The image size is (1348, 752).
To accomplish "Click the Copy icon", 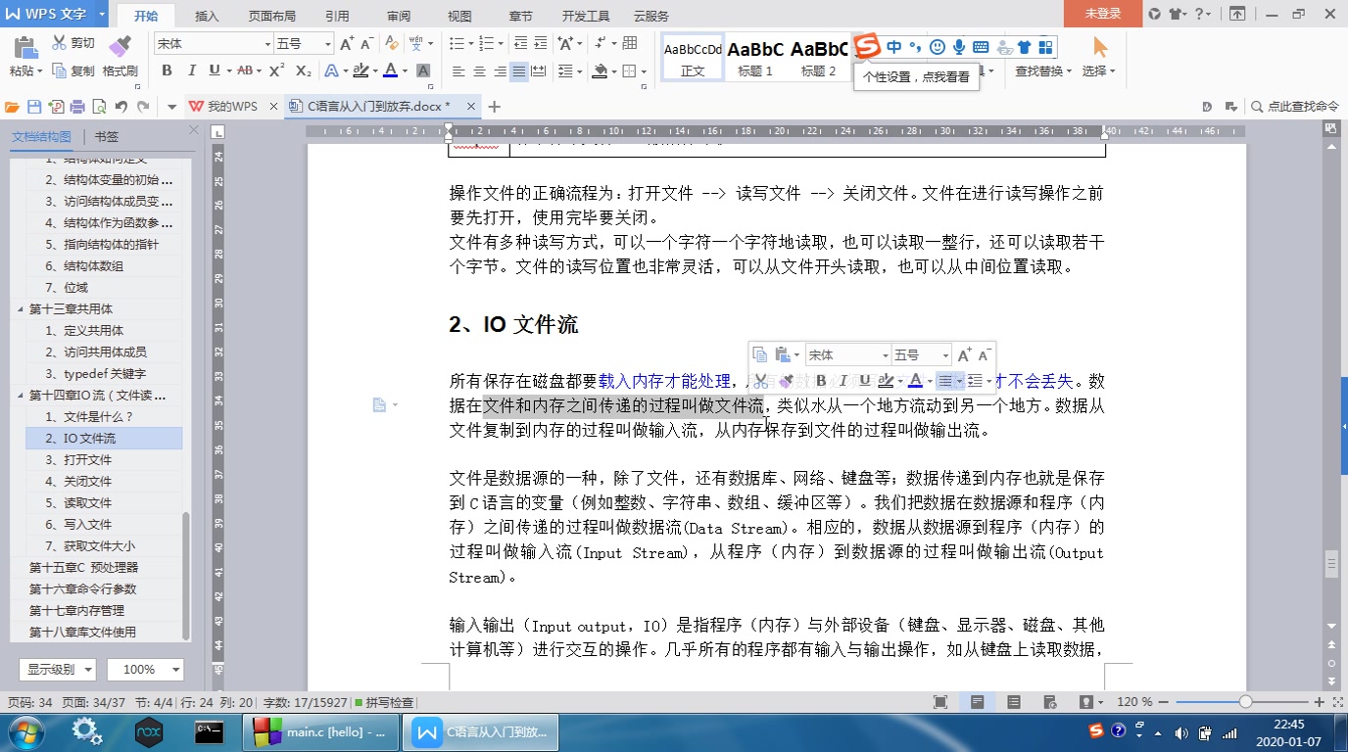I will [59, 70].
